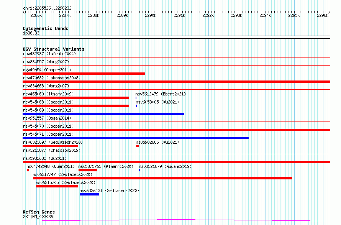The image size is (341, 225).
Task: Open nsv834668 (Wong2007) variant details
Action: click(46, 86)
